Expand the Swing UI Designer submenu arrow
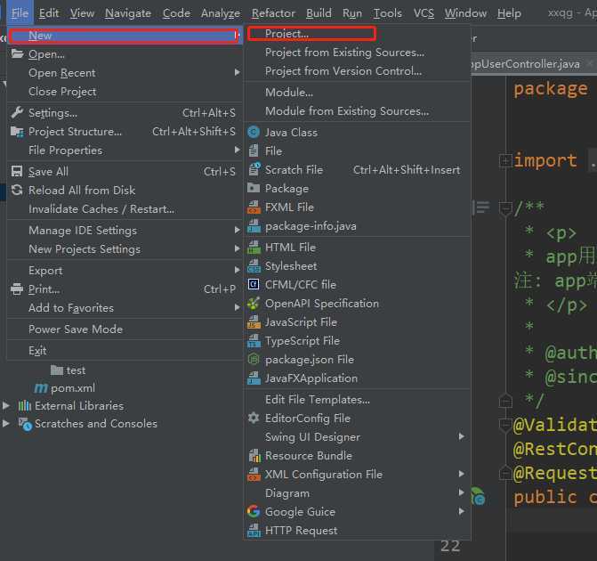 (462, 436)
